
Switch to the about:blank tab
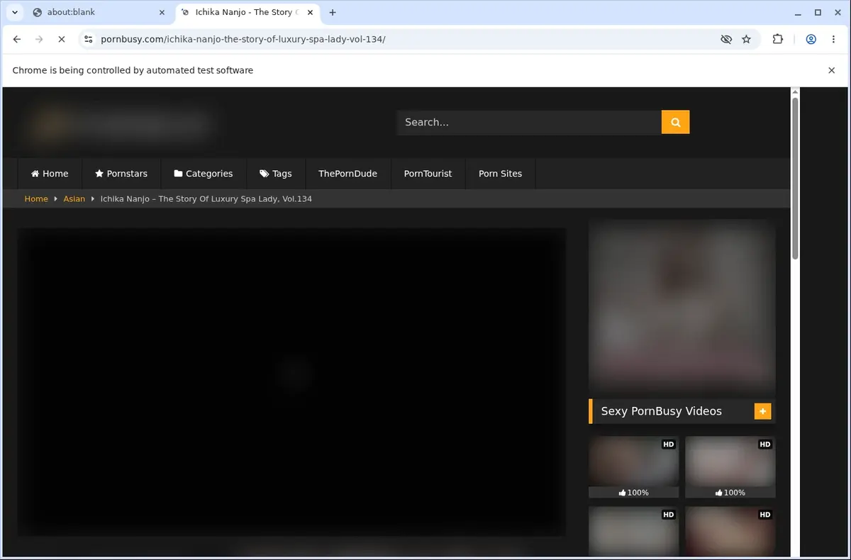pyautogui.click(x=98, y=12)
